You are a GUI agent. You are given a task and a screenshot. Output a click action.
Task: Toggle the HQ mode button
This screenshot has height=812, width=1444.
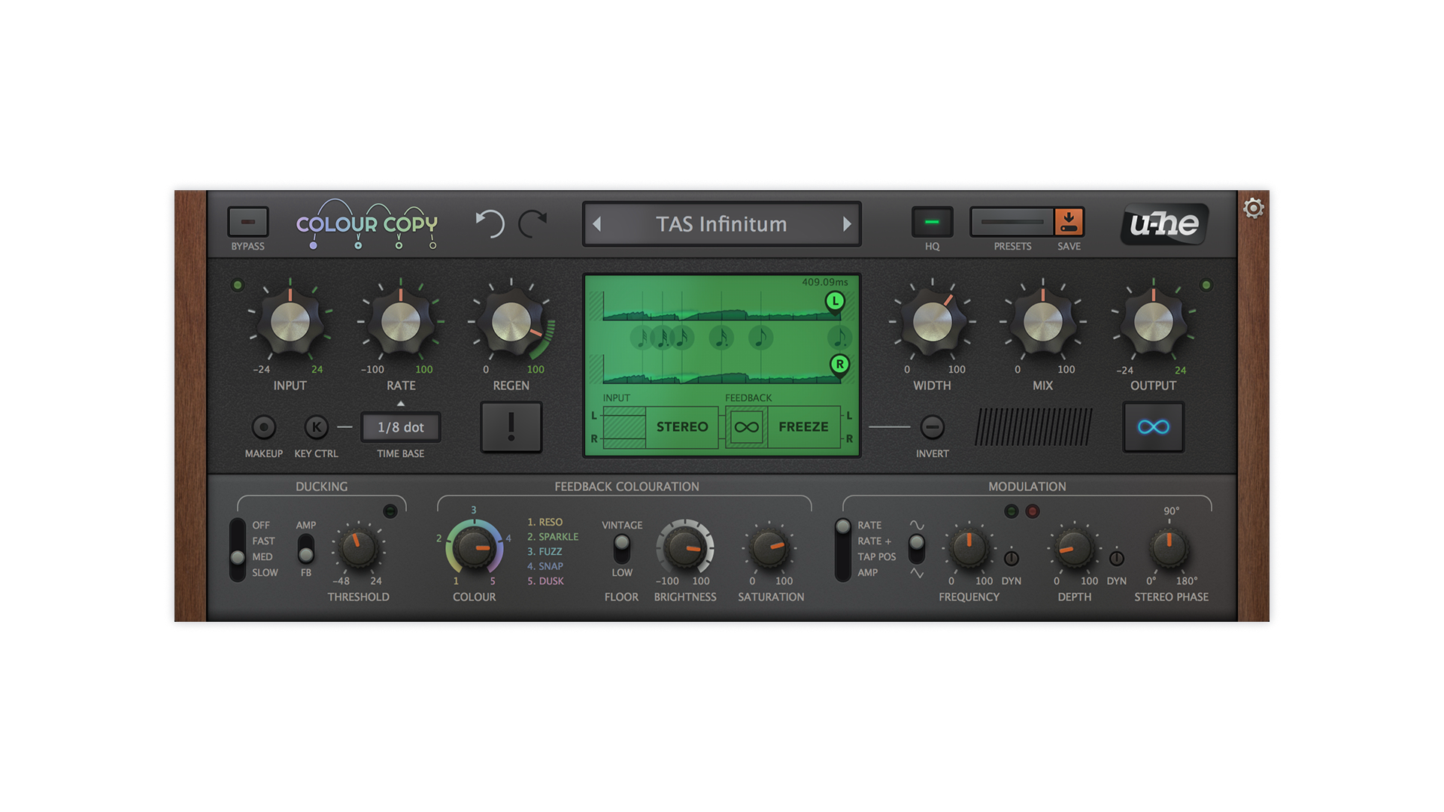tap(932, 223)
